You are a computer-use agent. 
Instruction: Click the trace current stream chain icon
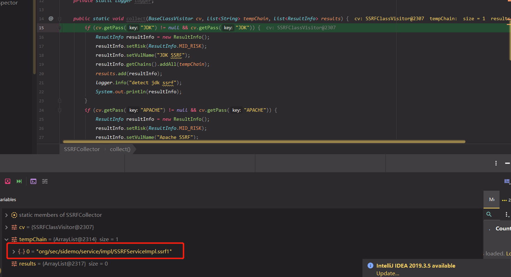45,181
